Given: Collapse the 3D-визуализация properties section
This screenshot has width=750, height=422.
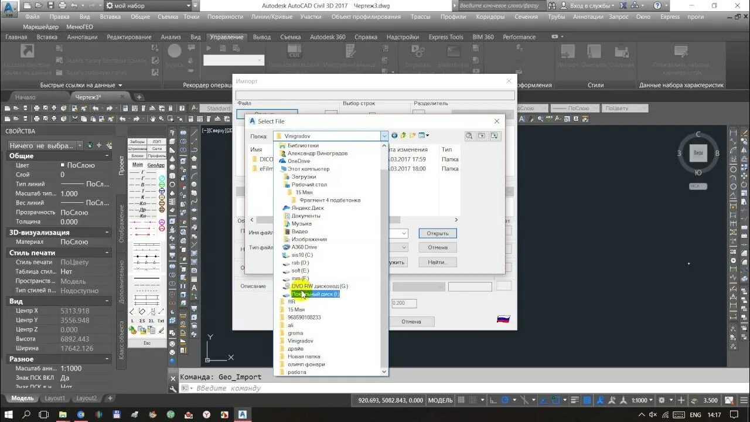Looking at the screenshot, I should (x=107, y=232).
